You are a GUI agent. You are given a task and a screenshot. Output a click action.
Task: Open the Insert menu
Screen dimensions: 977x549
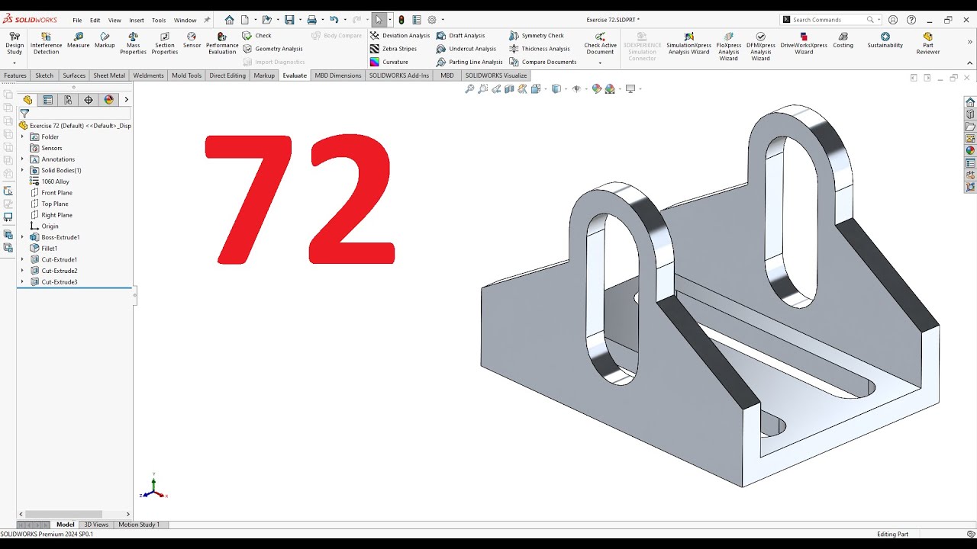pos(137,21)
